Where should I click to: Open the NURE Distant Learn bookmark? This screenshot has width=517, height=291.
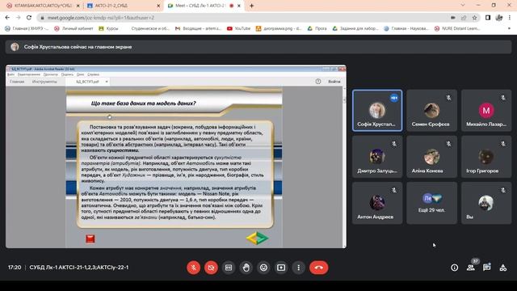coord(457,29)
